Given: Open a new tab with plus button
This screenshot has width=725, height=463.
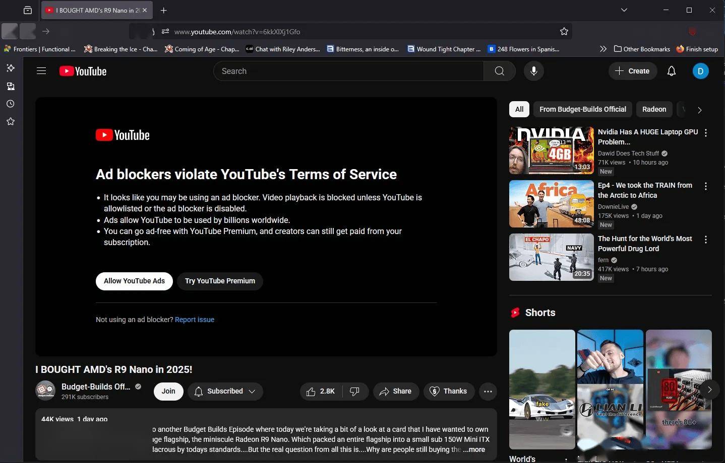Looking at the screenshot, I should [x=163, y=10].
